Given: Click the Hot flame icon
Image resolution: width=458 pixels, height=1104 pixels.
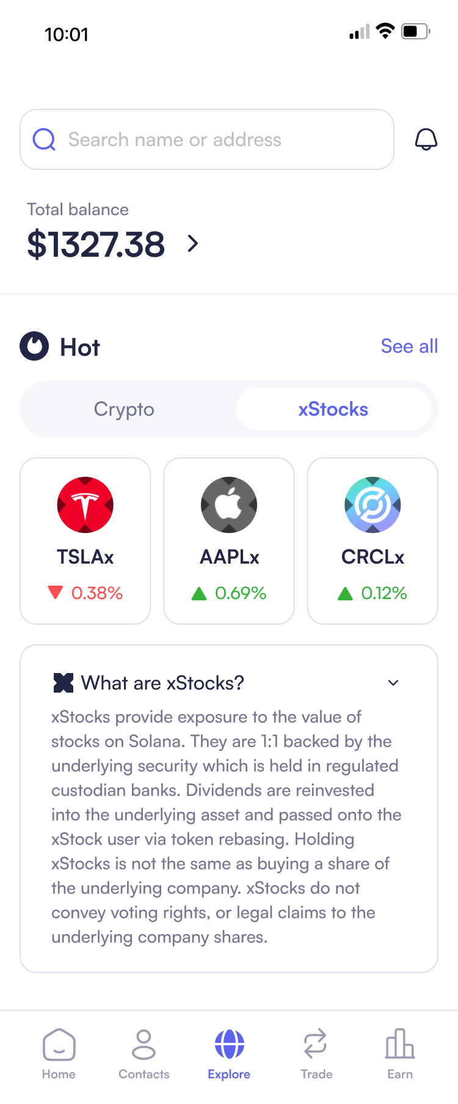Looking at the screenshot, I should [x=34, y=346].
